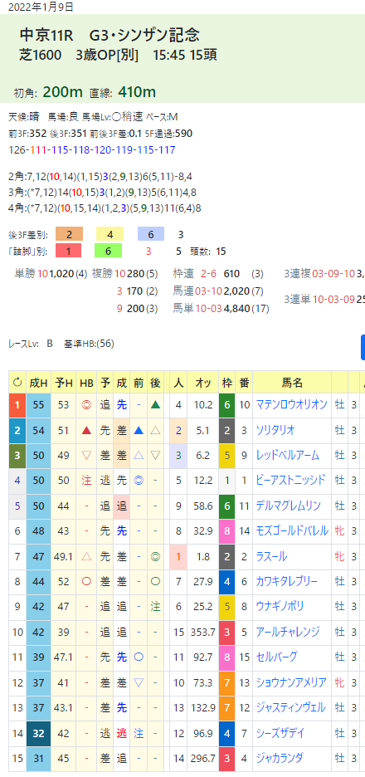Screen dimensions: 365x777
Task: Open horse カワキタレブリー link
Action: pos(287,581)
